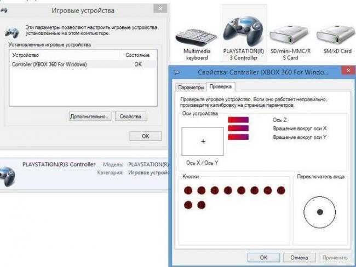Viewport: 356px width, 267px height.
Task: Select the Multimedia keyboard device icon
Action: pyautogui.click(x=196, y=37)
